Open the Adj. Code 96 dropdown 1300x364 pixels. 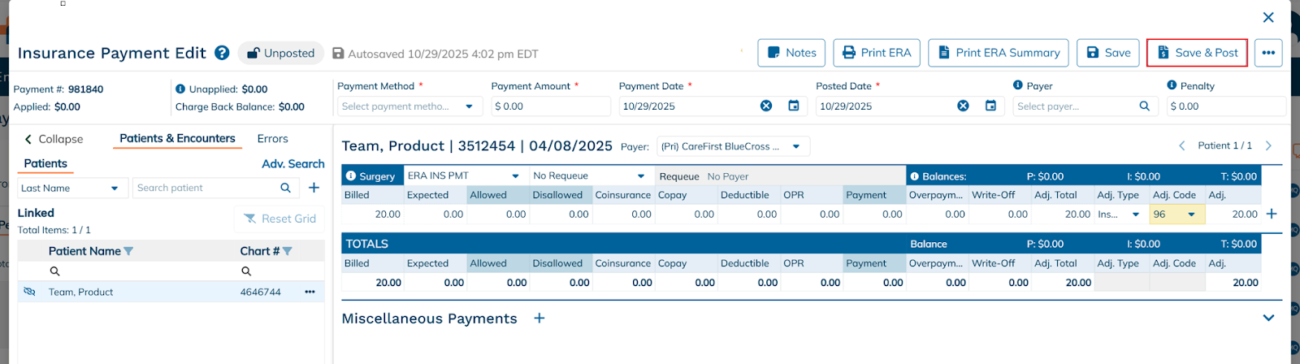coord(1191,214)
